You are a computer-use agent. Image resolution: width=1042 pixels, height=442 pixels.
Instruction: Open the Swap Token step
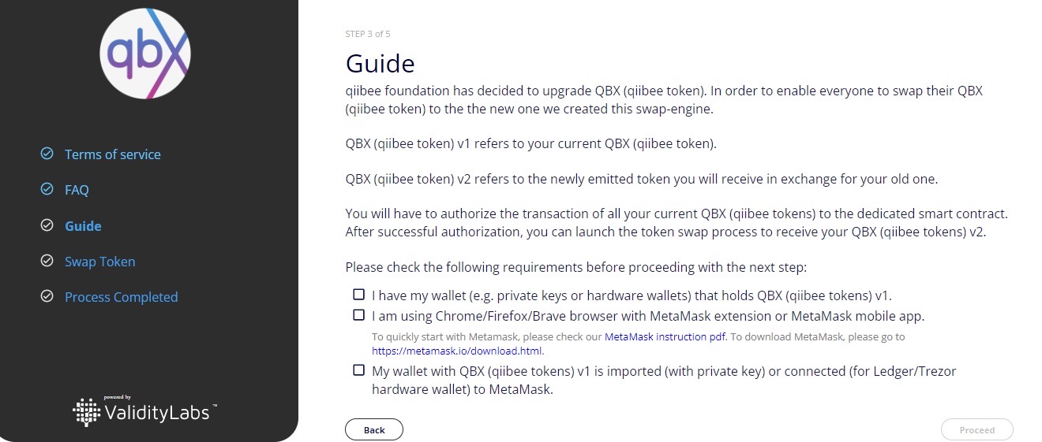100,262
